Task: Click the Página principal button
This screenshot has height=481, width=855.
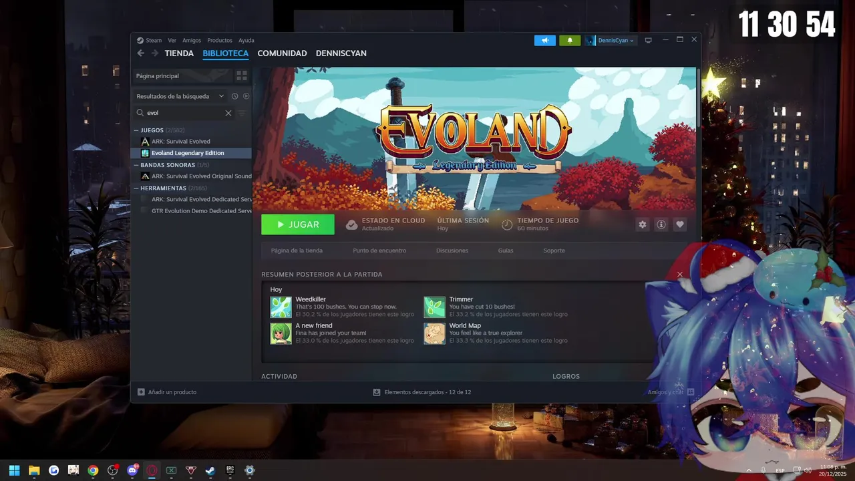Action: pos(182,75)
